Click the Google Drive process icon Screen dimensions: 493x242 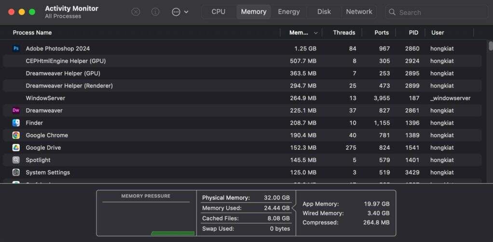pyautogui.click(x=16, y=148)
